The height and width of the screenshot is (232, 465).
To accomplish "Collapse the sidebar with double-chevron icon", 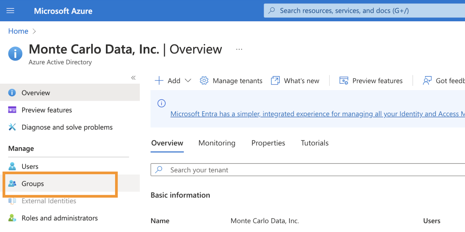I will click(x=133, y=78).
